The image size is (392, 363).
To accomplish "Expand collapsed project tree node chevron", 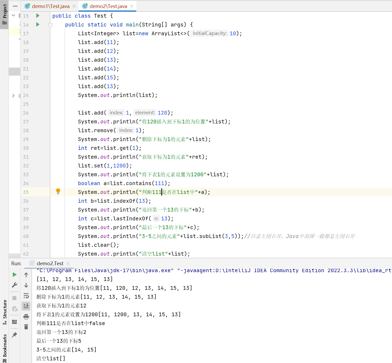I will [13, 96].
